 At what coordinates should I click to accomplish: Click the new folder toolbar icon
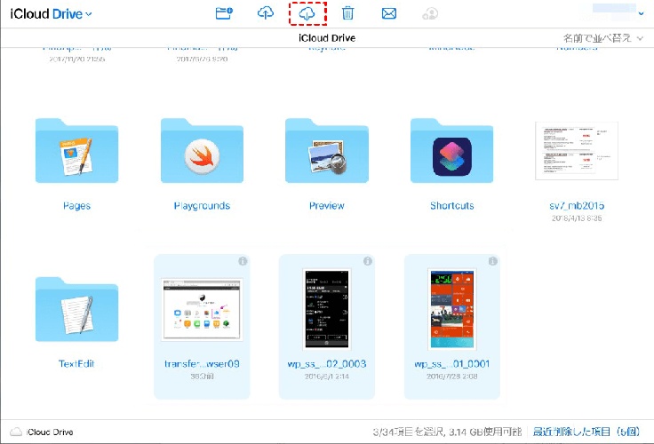[x=224, y=13]
